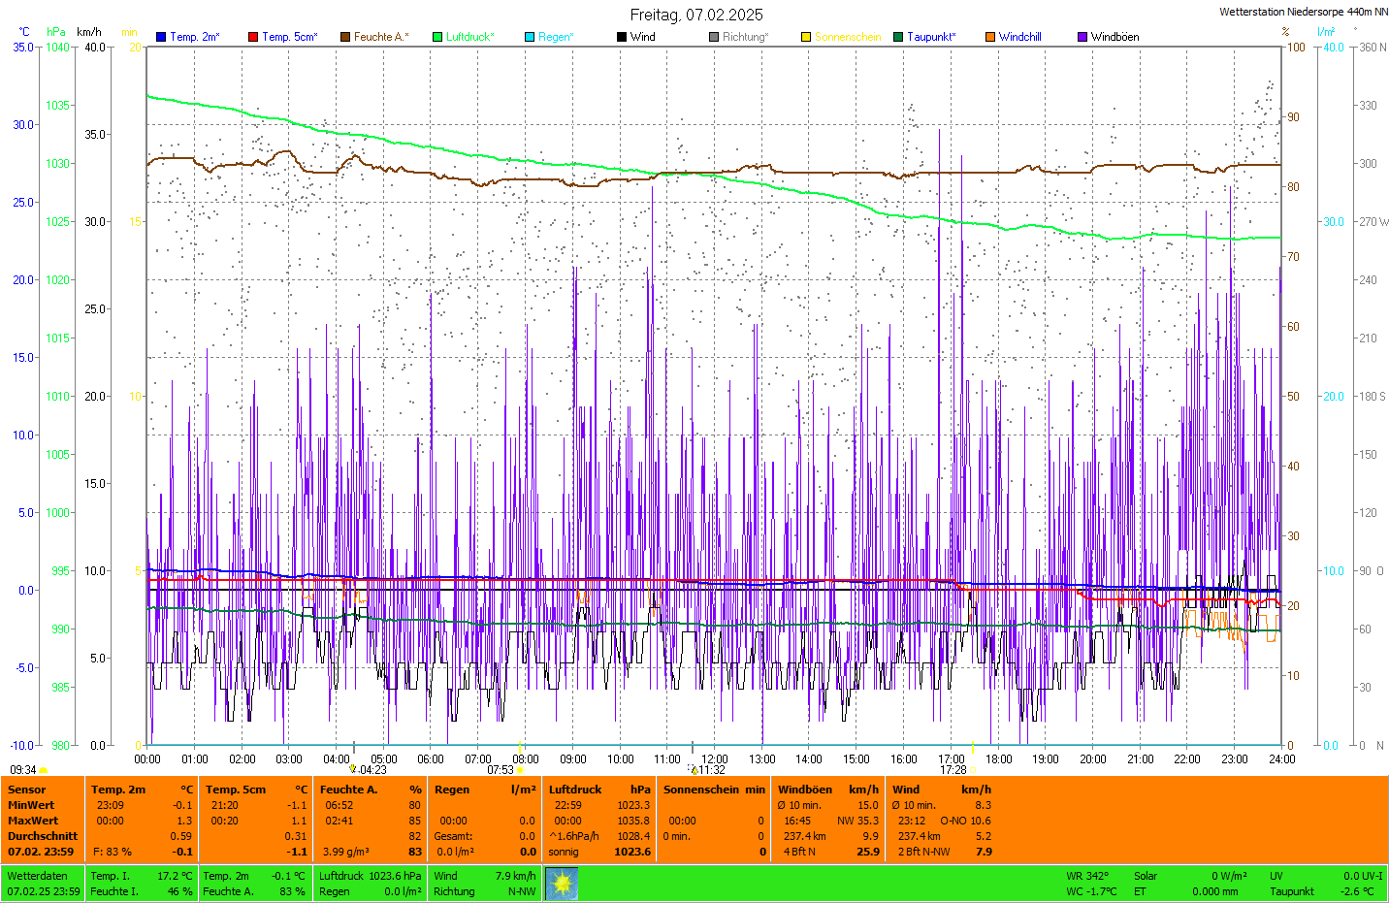The width and height of the screenshot is (1389, 903).
Task: Click the blue Temp. 2m legend square
Action: [x=161, y=37]
